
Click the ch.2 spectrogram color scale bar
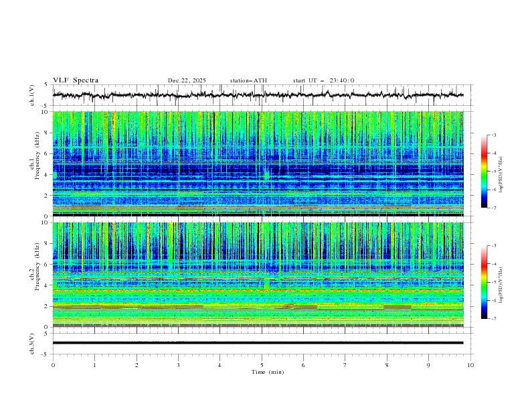[484, 282]
